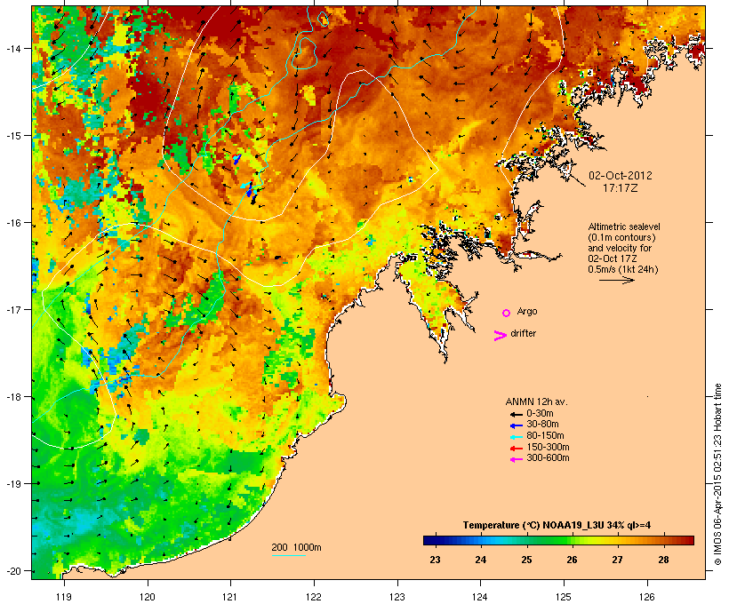Click the '30-80m' legend label
This screenshot has width=729, height=604.
(542, 425)
